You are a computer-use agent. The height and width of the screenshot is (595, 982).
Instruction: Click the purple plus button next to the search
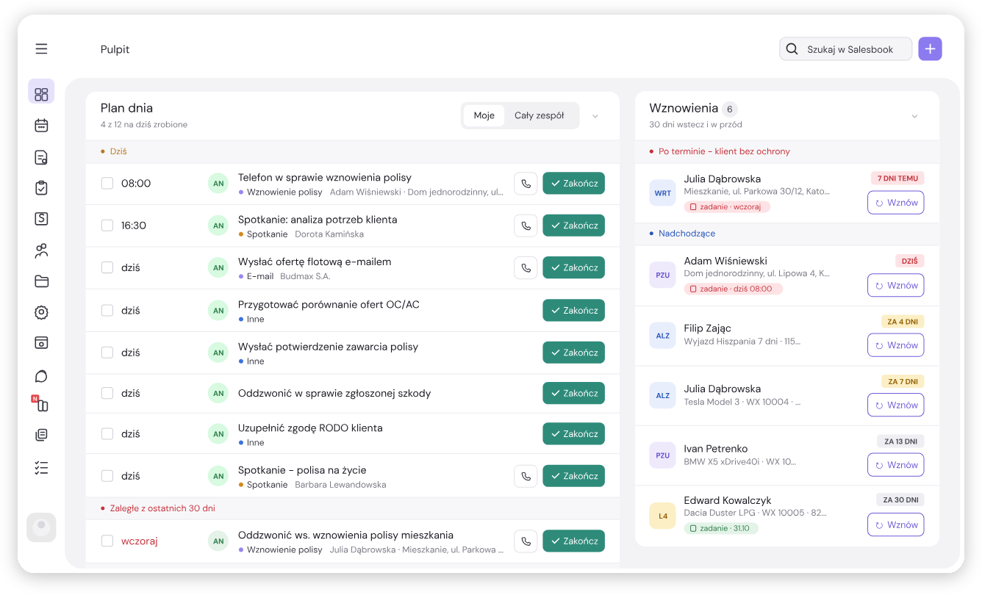coord(930,49)
